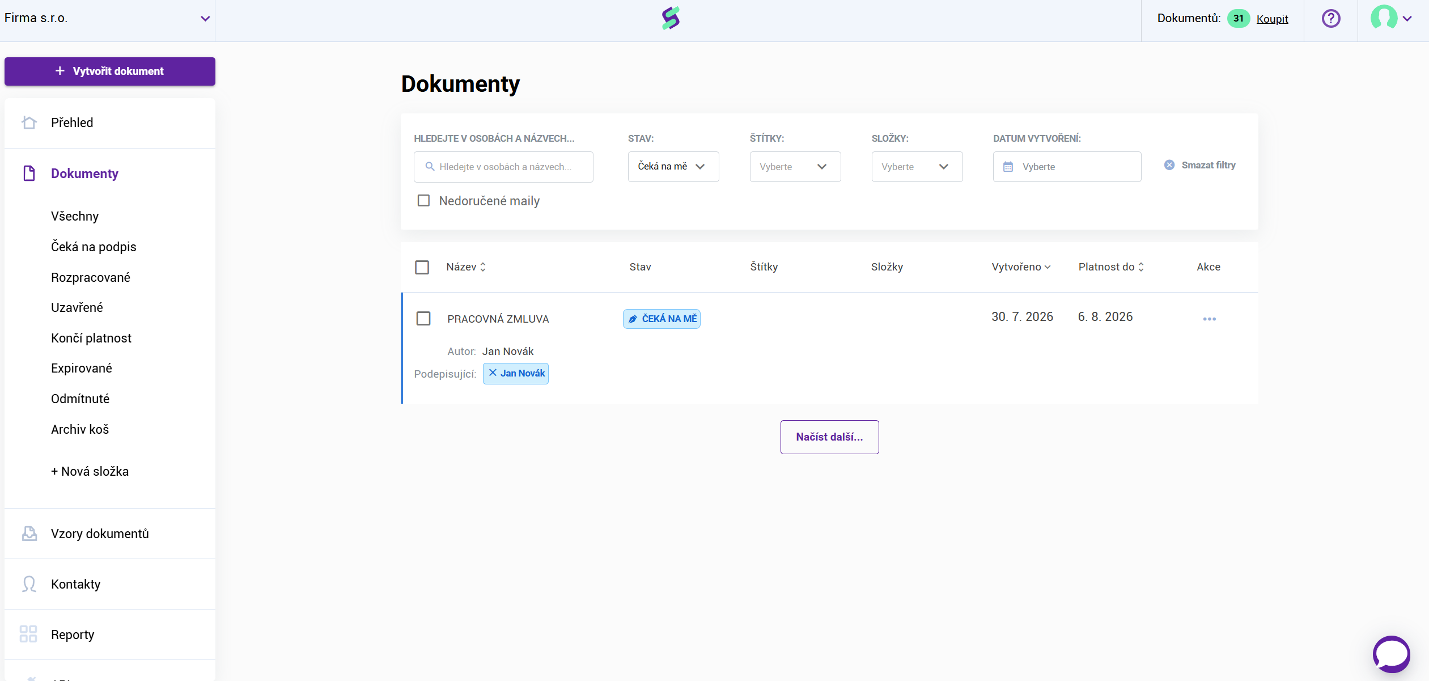Open the three-dot actions menu for PRACOVNÁ ZMLUVA

click(1209, 319)
